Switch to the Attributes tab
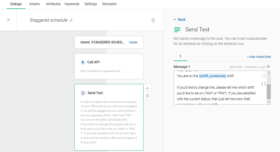280x152 pixels. 53,4
